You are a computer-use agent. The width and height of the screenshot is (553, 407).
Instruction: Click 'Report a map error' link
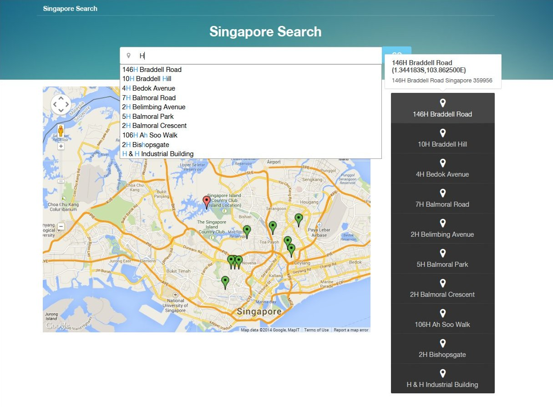point(351,330)
